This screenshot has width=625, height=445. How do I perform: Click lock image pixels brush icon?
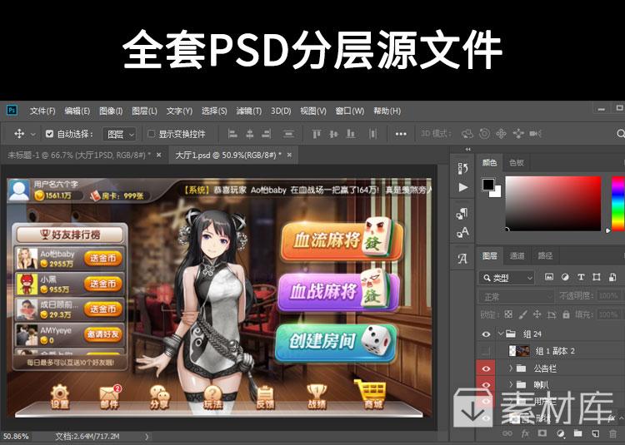[522, 314]
